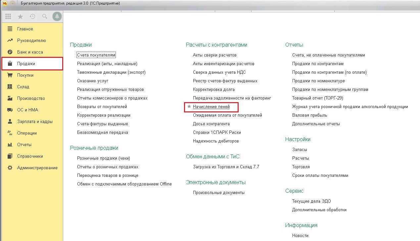The width and height of the screenshot is (420, 241).
Task: Click the Банк и касса ruble icon
Action: (x=10, y=52)
